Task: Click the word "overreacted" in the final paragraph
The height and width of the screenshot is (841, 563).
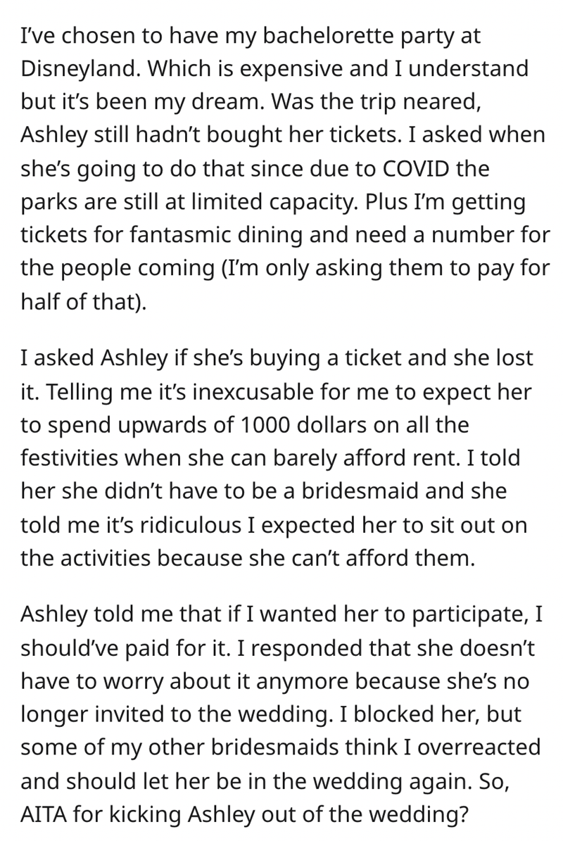Action: 479,747
